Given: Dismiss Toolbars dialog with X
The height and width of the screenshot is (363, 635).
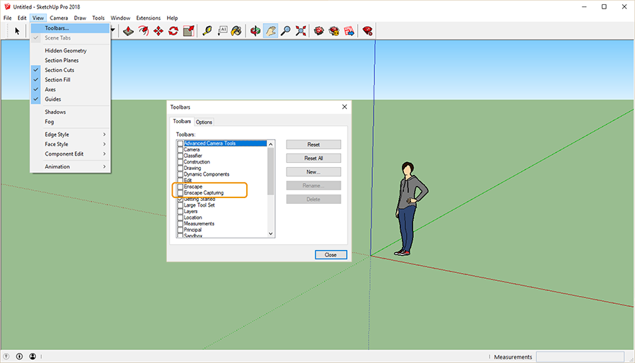Looking at the screenshot, I should tap(344, 107).
